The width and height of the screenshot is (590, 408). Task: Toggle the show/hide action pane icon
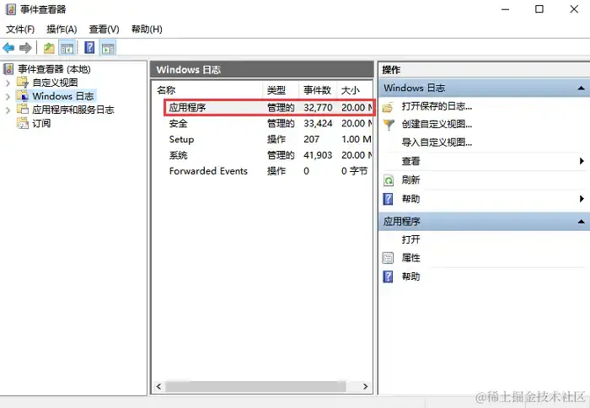click(x=108, y=48)
